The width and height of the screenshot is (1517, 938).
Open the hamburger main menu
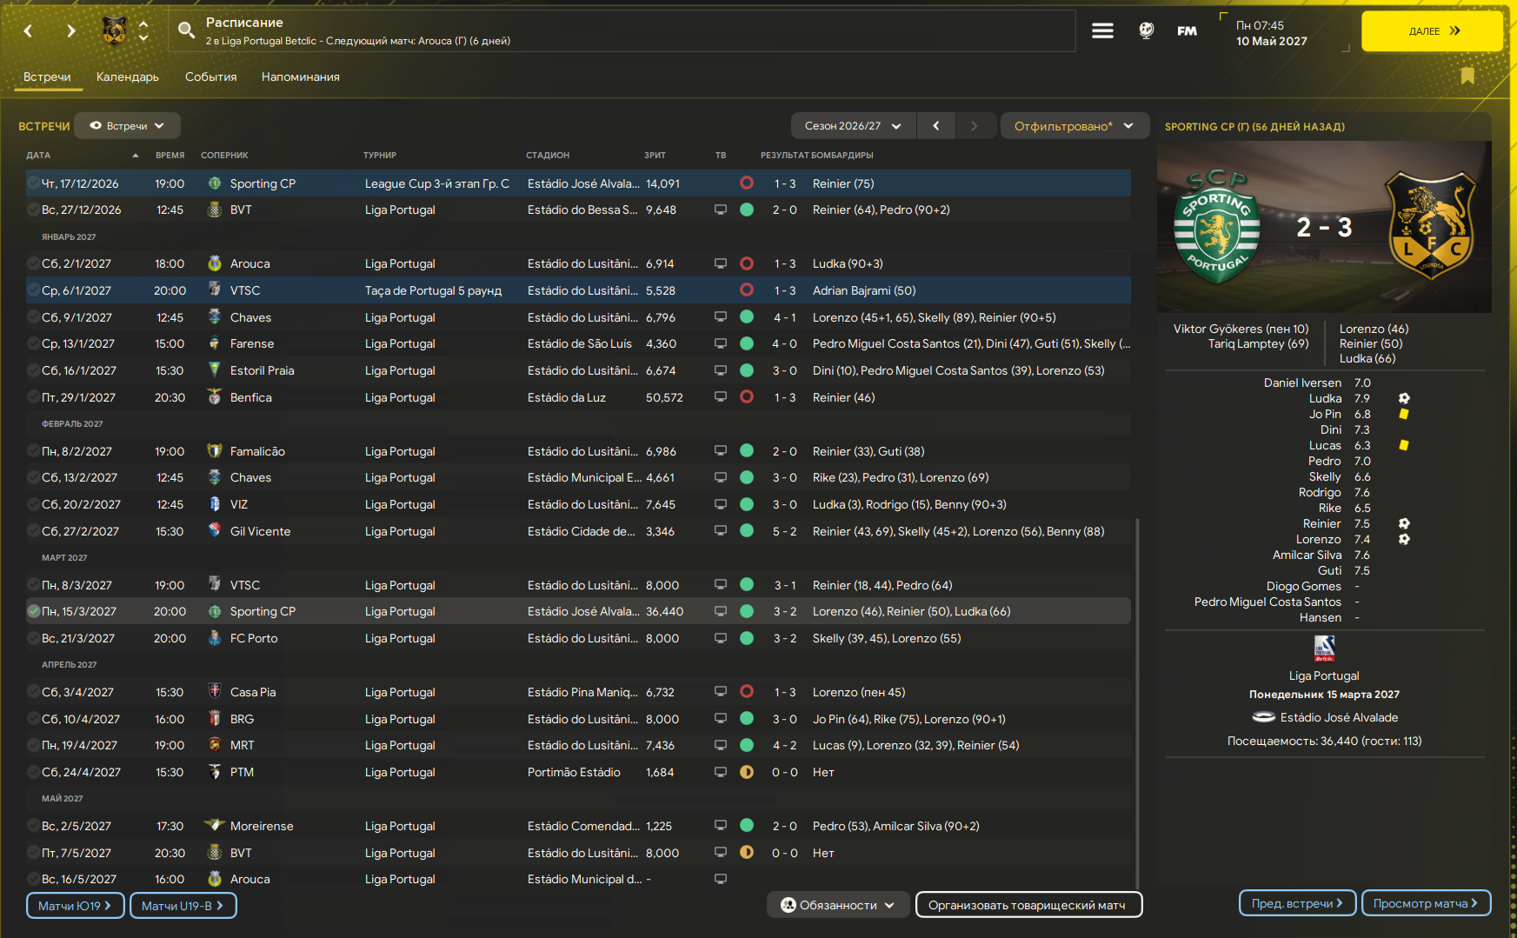click(x=1102, y=31)
